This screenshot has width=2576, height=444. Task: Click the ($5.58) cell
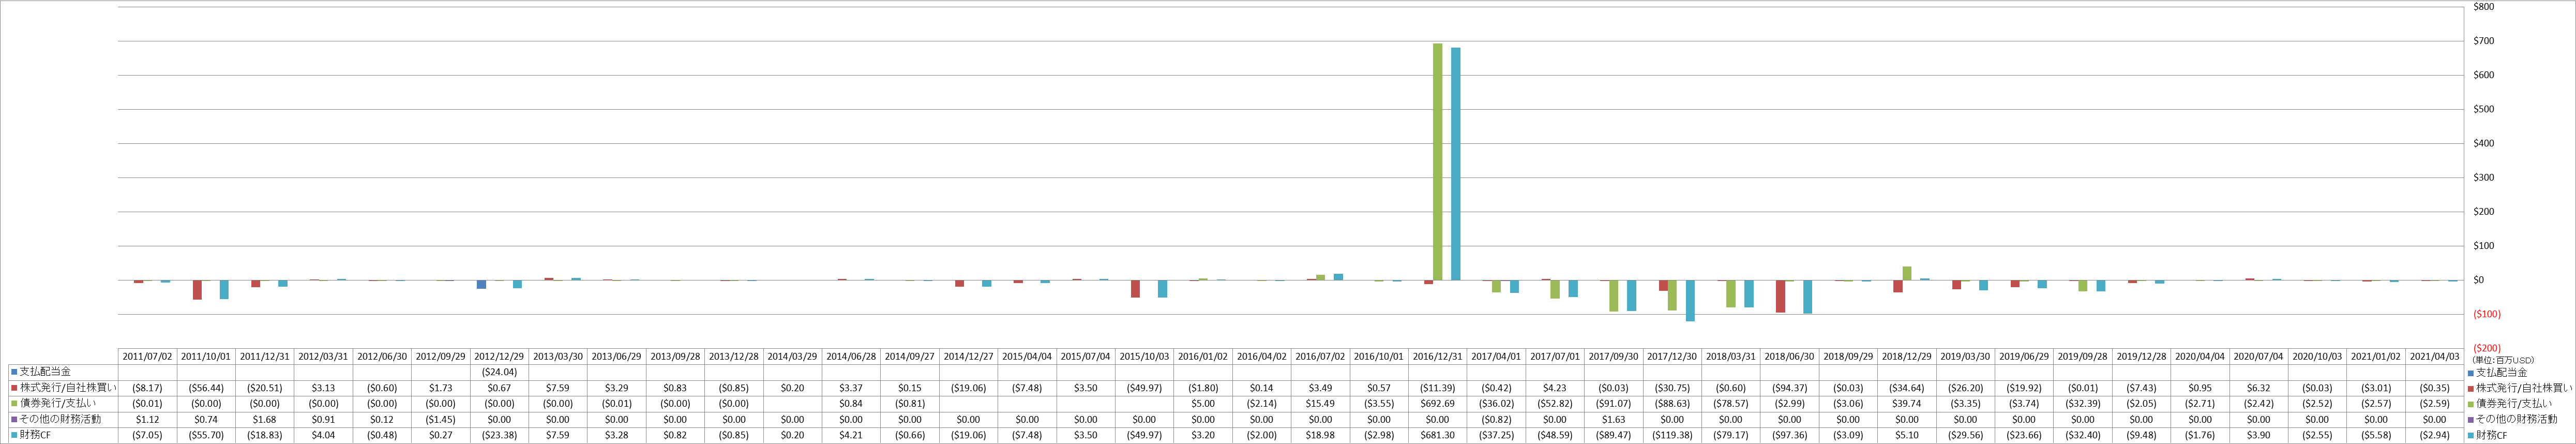click(2375, 436)
